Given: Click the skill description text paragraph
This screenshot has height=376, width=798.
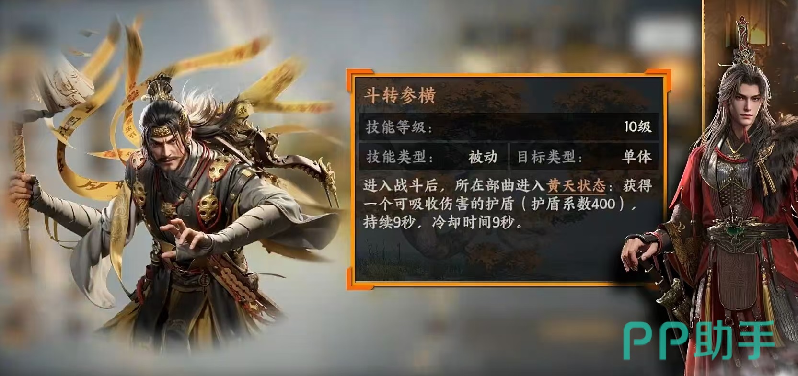Looking at the screenshot, I should pyautogui.click(x=507, y=205).
